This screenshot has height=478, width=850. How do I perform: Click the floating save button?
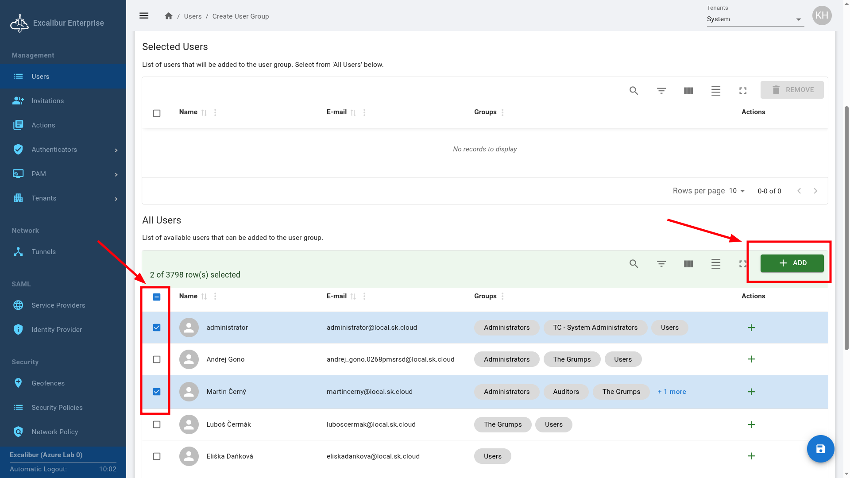point(820,449)
